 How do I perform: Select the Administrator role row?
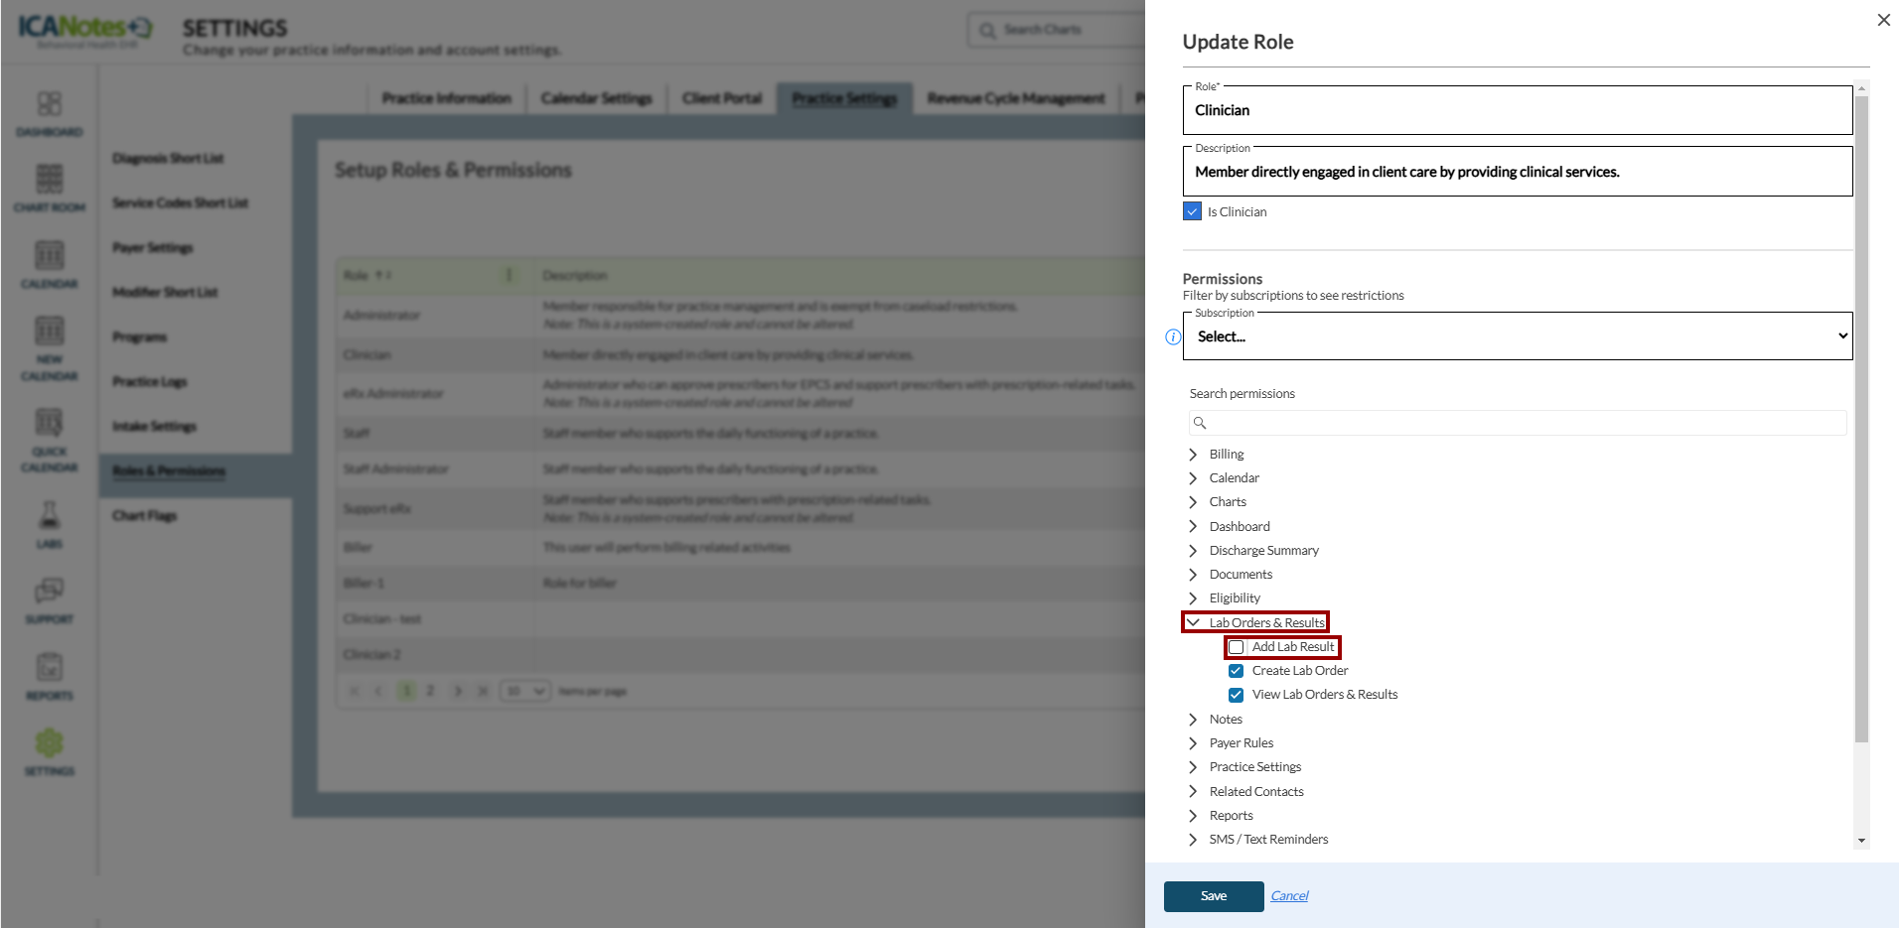(740, 315)
